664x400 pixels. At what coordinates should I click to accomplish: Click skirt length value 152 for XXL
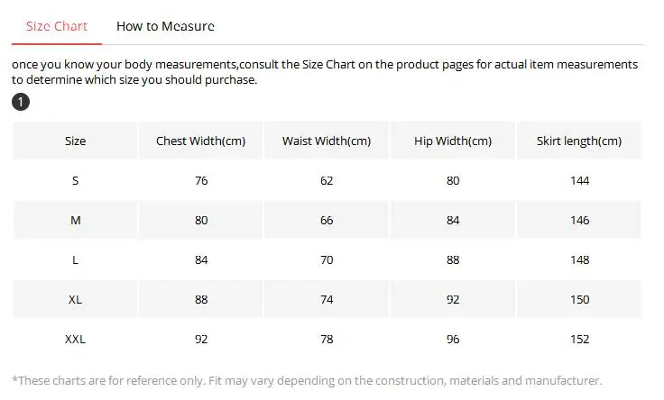[580, 340]
